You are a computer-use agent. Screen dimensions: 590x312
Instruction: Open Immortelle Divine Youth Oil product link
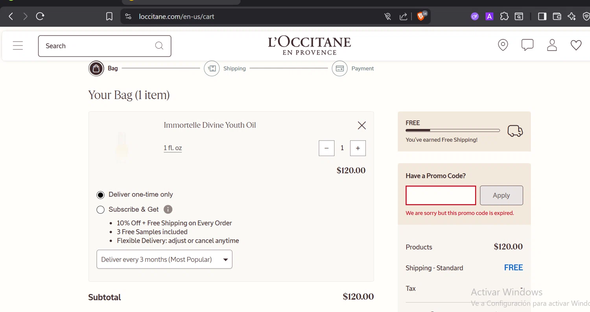tap(210, 125)
